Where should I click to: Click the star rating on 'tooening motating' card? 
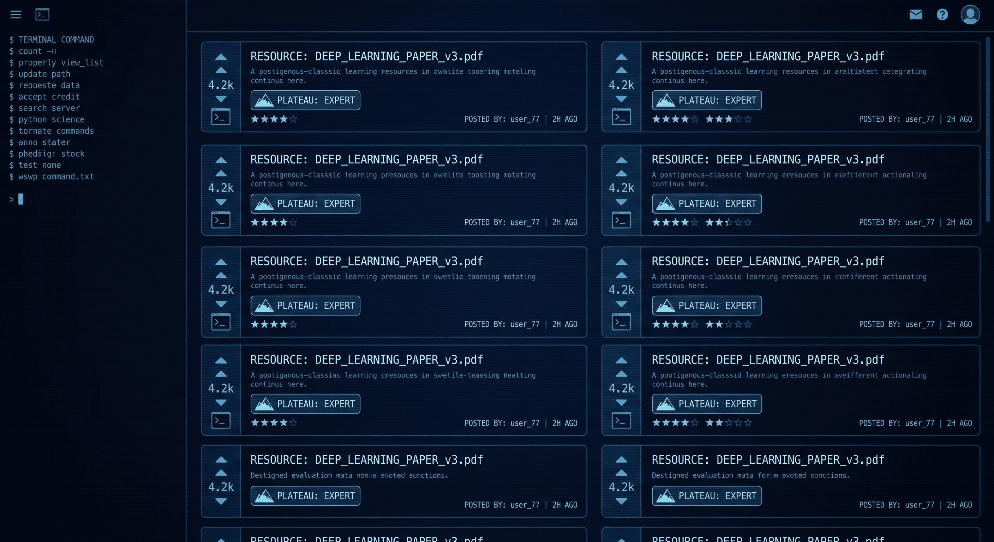coord(274,324)
